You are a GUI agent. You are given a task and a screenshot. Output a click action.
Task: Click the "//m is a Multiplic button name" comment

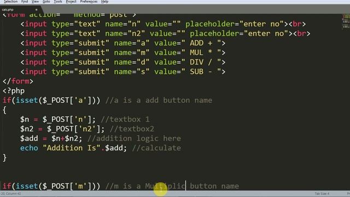[x=172, y=186]
